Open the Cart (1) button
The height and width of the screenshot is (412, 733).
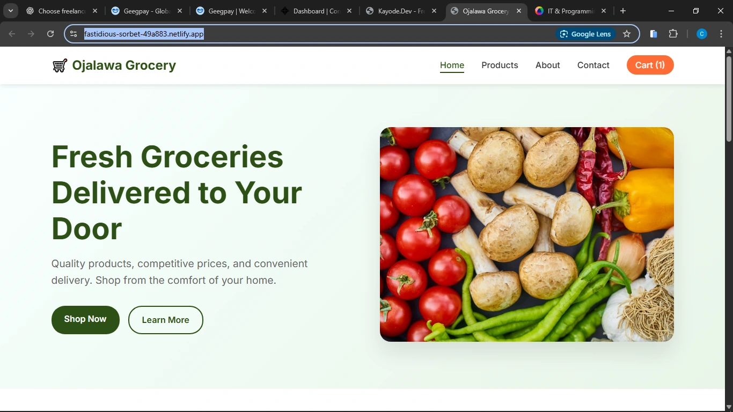(650, 65)
